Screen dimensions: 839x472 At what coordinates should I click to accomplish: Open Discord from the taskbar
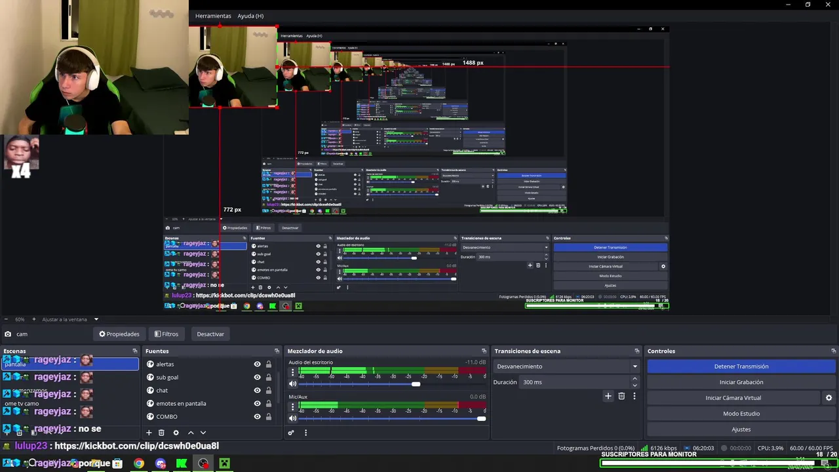tap(161, 463)
